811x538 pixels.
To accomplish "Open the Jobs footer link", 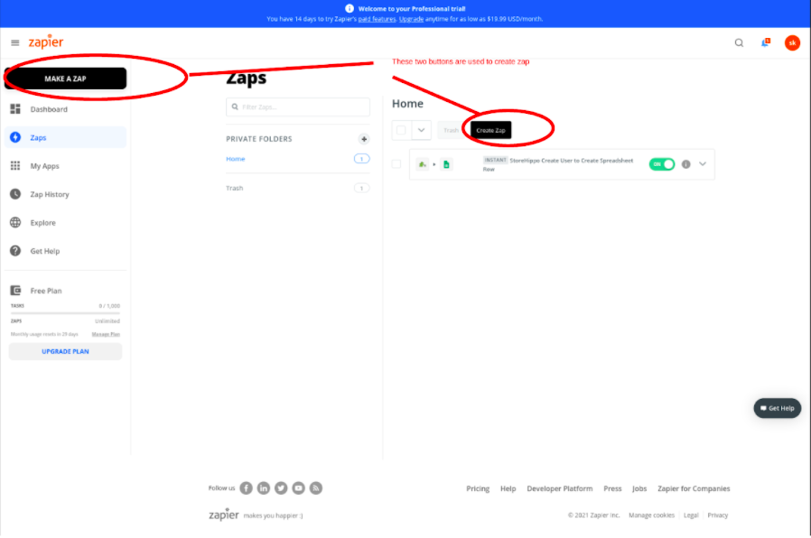I will point(639,489).
